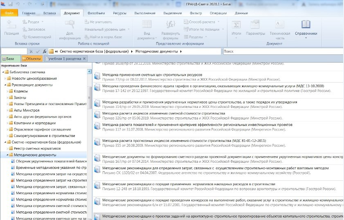Expand the Законы folder
The image size is (344, 220).
[x=7, y=98]
